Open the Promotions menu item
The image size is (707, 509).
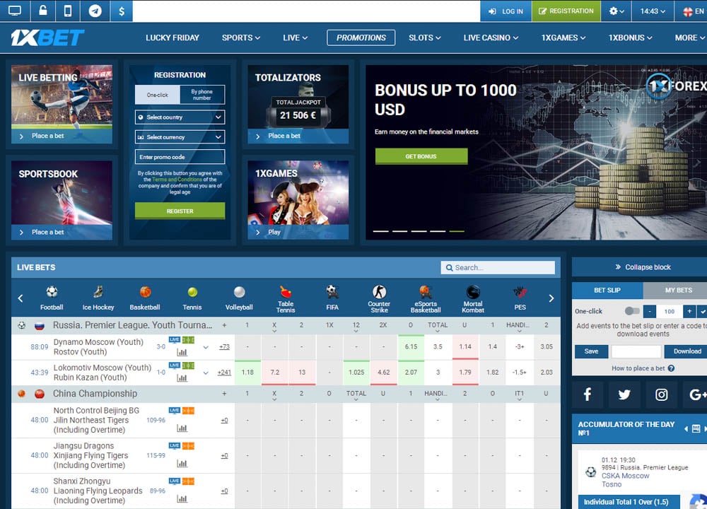(361, 37)
